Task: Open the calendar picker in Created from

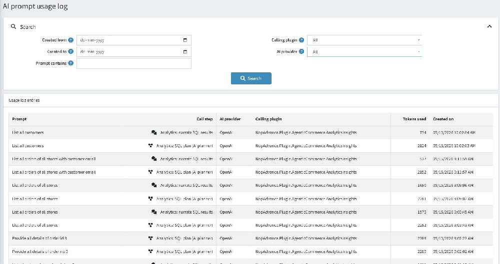Action: pyautogui.click(x=185, y=40)
